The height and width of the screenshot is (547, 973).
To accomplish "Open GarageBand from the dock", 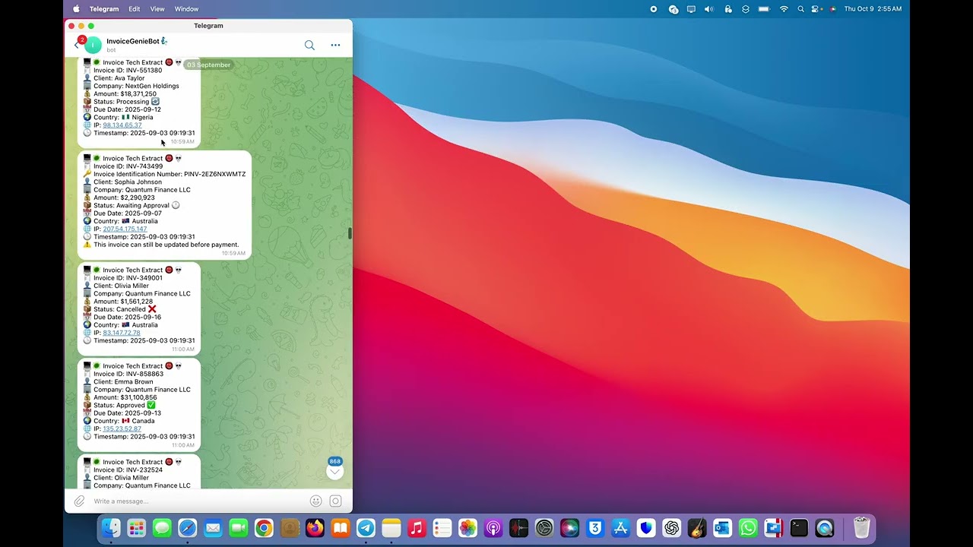I will click(x=697, y=527).
